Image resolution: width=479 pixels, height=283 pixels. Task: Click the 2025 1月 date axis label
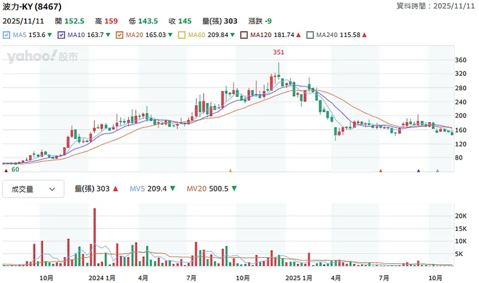(299, 278)
